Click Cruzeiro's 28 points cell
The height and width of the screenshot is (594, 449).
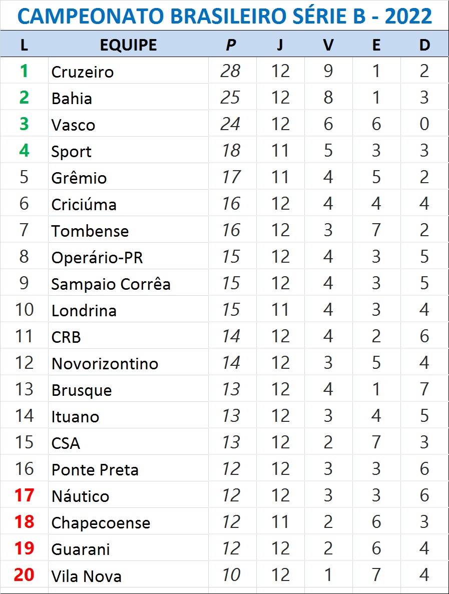pos(230,71)
